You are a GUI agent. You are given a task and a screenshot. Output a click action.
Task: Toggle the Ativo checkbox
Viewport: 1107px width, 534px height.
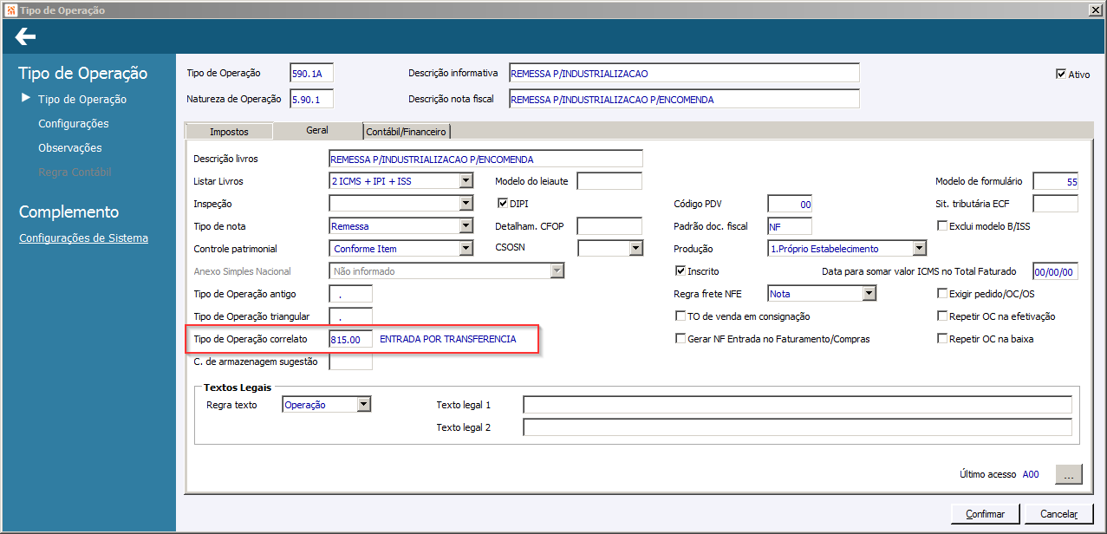coord(1060,74)
